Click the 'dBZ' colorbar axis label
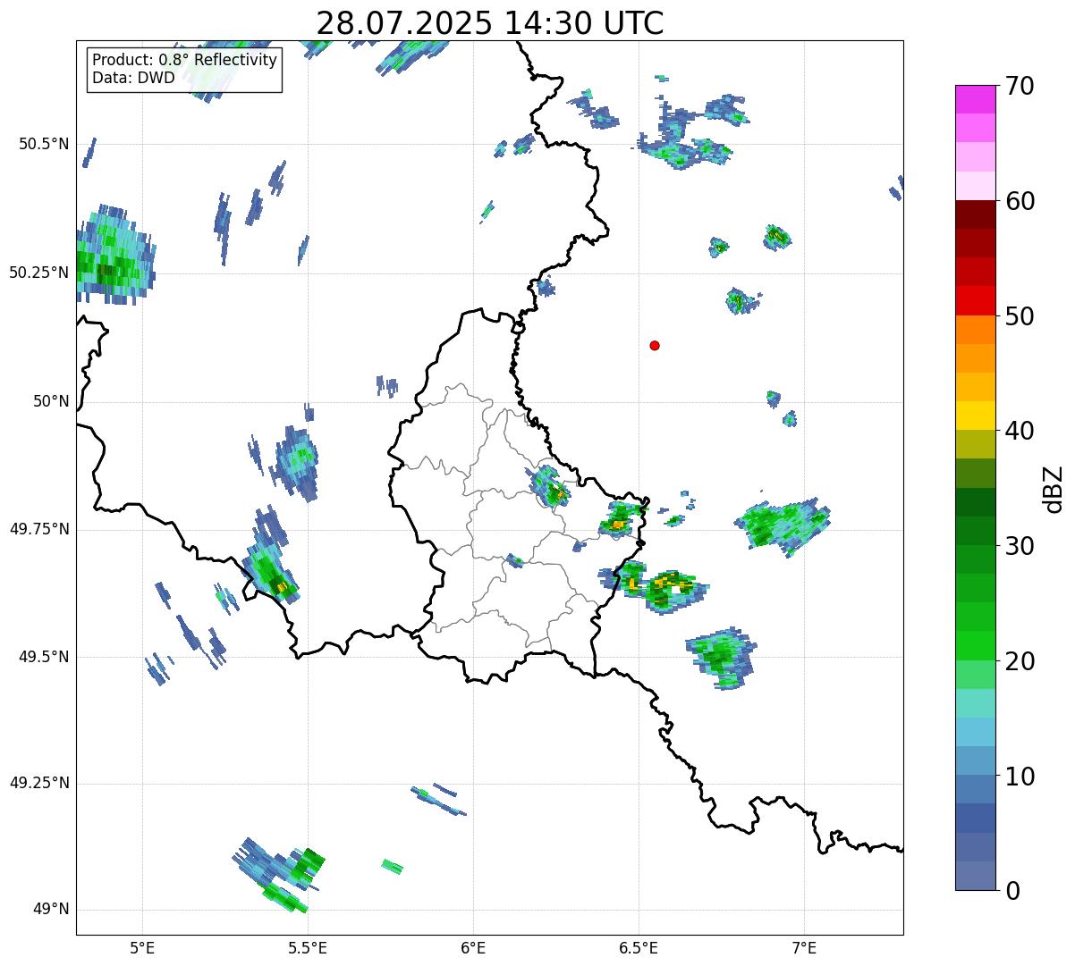 [1053, 489]
